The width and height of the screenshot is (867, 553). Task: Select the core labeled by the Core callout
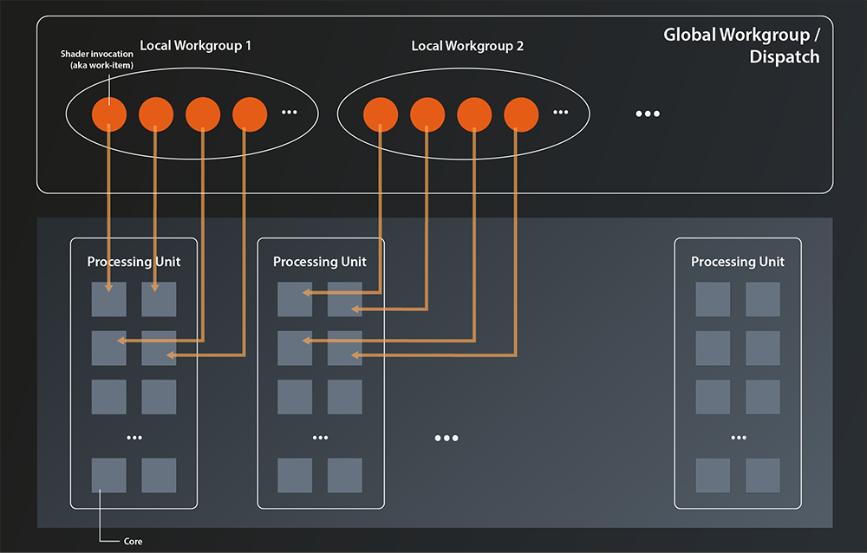tap(108, 476)
